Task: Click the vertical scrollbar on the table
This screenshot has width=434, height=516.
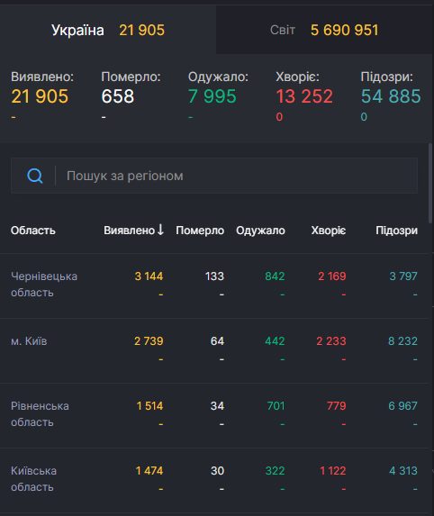Action: pos(430,184)
